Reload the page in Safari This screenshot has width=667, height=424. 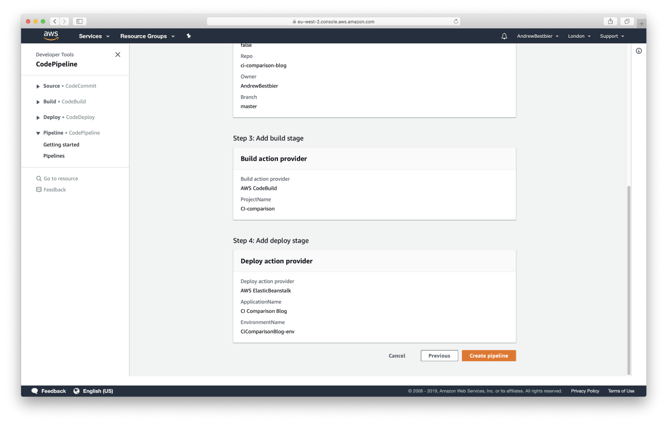[x=456, y=22]
